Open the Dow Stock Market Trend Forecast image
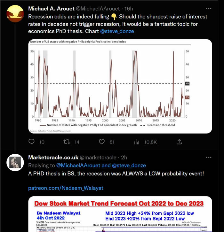Image resolution: width=224 pixels, height=232 pixels. pos(120,214)
